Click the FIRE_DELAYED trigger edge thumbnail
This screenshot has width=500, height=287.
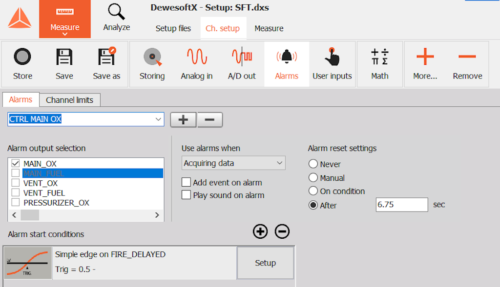click(x=28, y=263)
